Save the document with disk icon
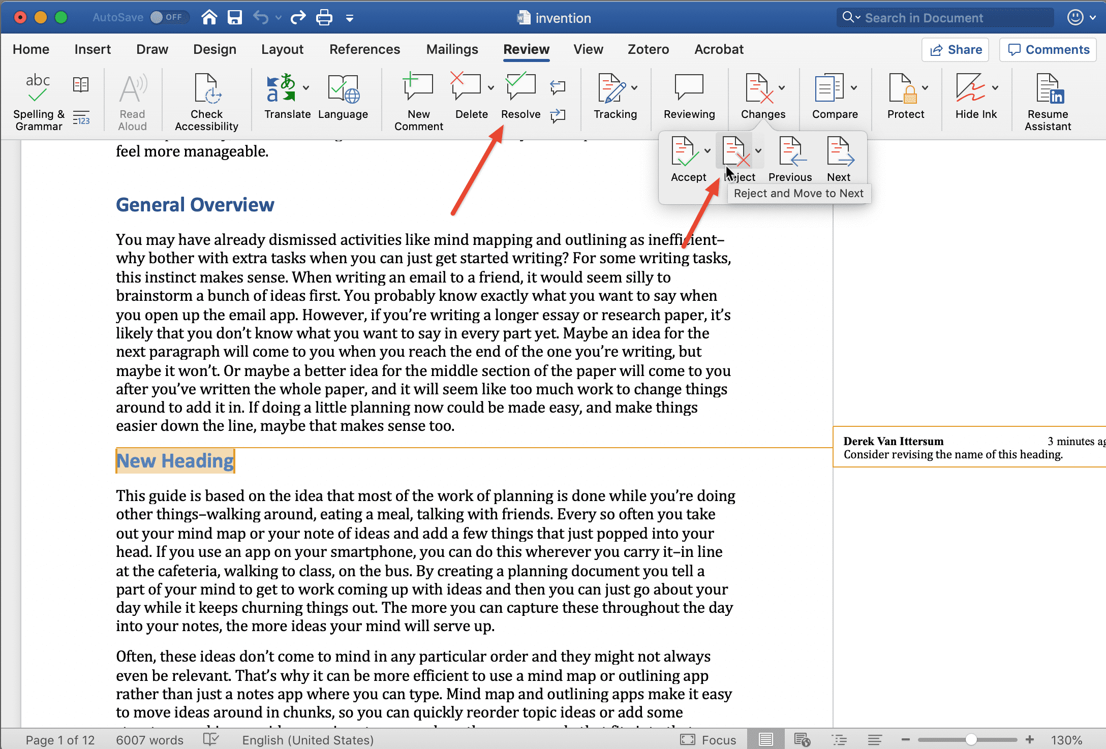Screen dimensions: 1106x749 tap(235, 18)
